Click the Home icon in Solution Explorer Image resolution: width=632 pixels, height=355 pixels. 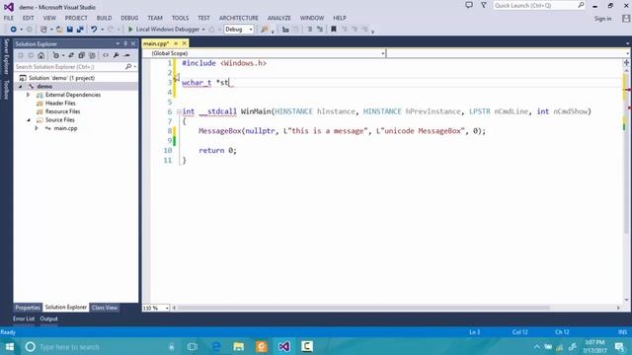pyautogui.click(x=41, y=55)
